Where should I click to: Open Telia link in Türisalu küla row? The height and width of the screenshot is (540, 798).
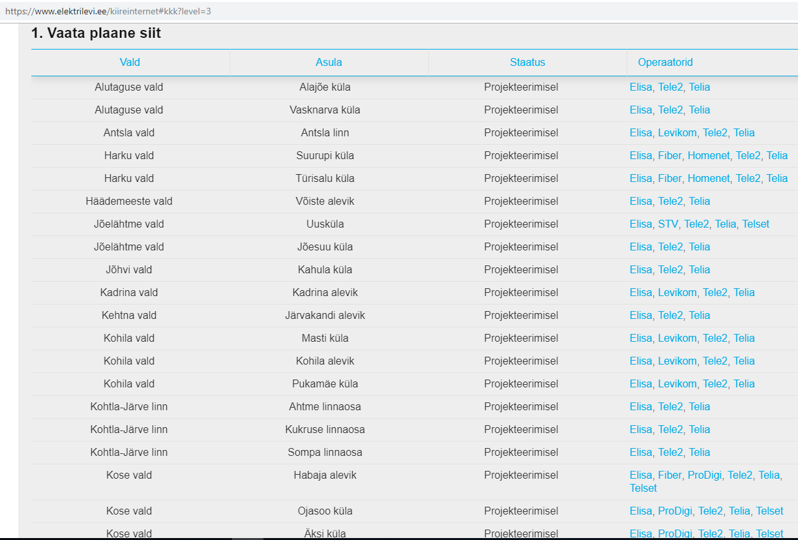tap(777, 179)
